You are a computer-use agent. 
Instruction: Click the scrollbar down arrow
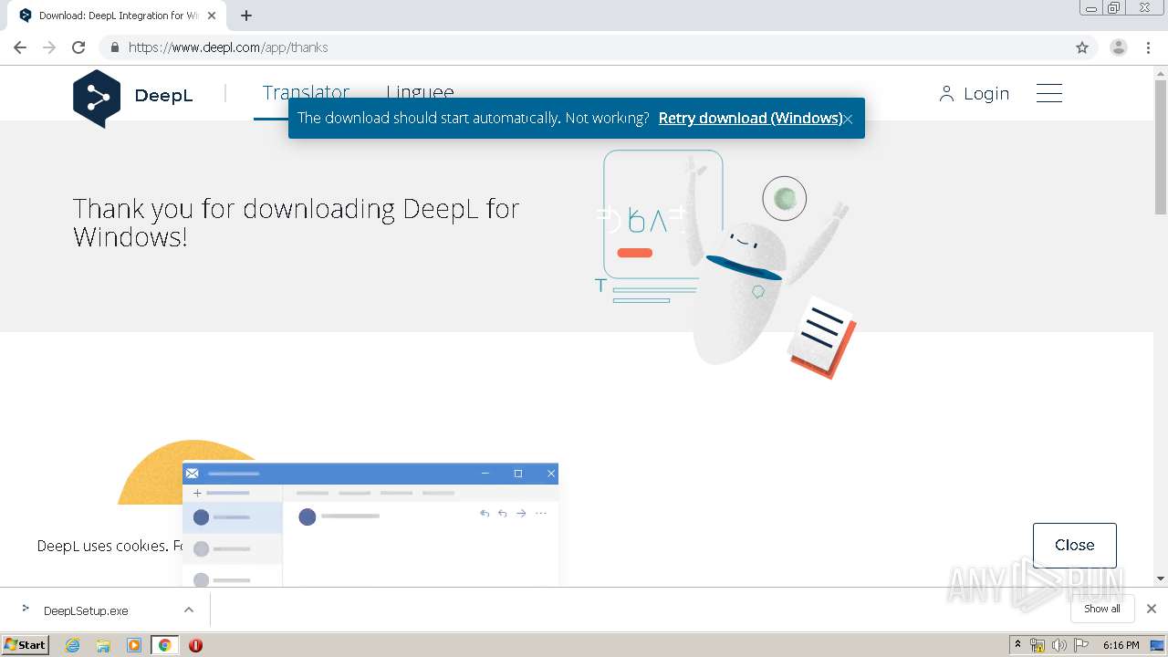[x=1161, y=579]
